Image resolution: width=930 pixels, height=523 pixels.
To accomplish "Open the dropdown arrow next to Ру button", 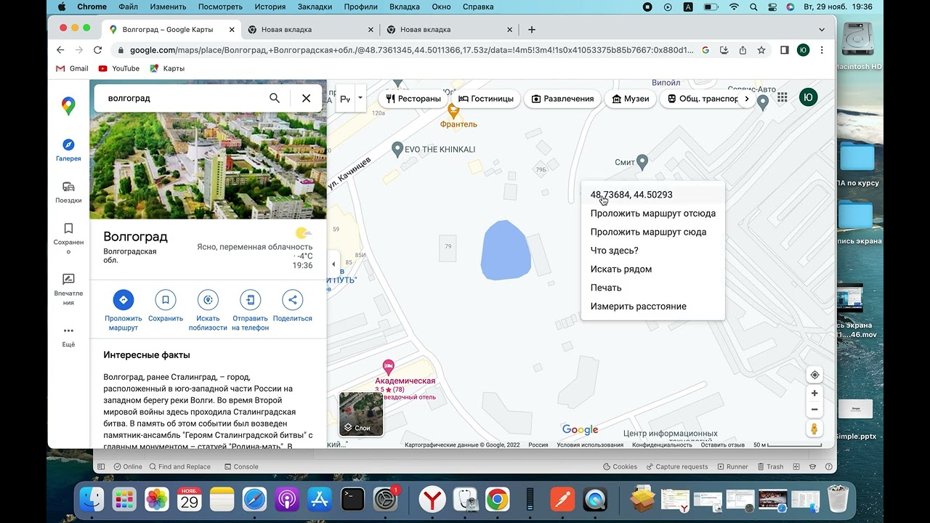I will click(x=360, y=98).
